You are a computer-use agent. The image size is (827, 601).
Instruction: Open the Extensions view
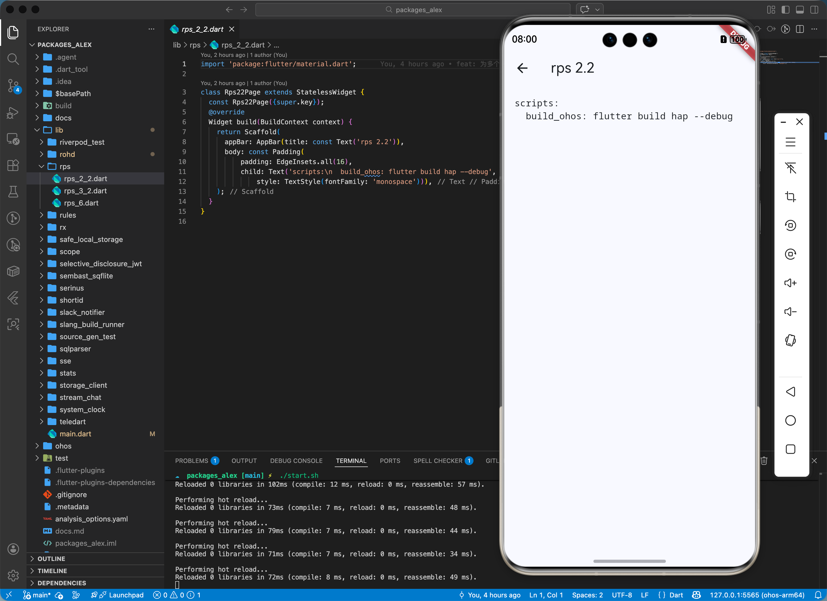click(x=13, y=165)
